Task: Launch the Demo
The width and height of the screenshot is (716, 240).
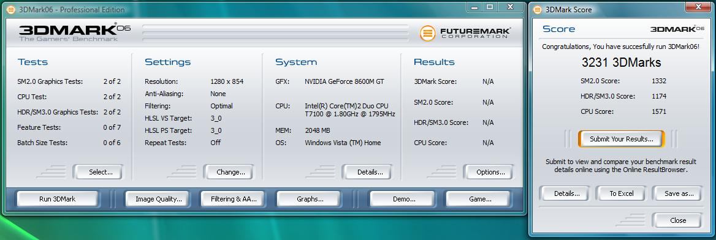Action: pos(403,199)
